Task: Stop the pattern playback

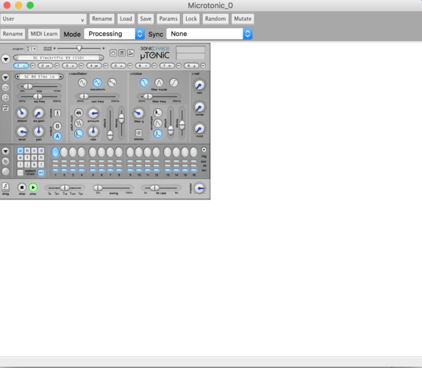Action: click(22, 187)
